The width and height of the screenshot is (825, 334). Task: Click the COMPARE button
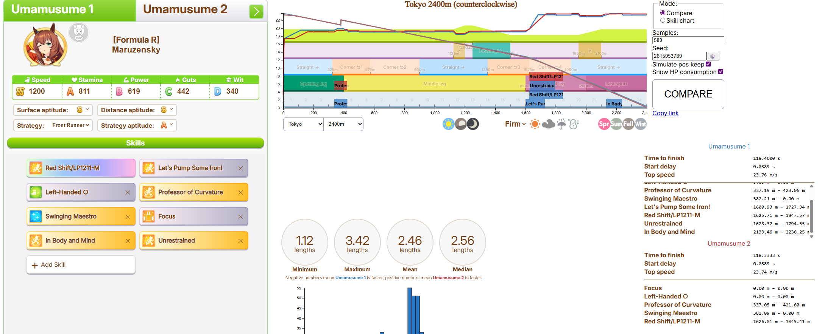click(x=688, y=94)
